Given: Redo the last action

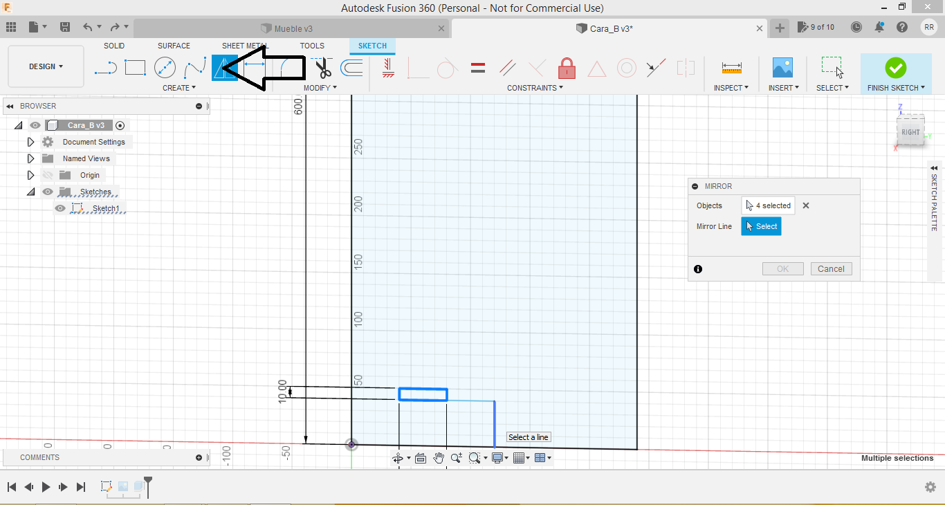Looking at the screenshot, I should [117, 27].
